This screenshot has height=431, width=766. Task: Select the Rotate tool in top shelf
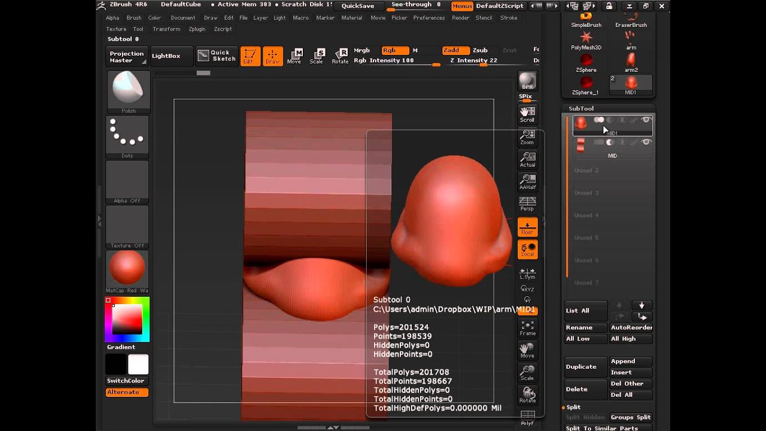(x=340, y=56)
